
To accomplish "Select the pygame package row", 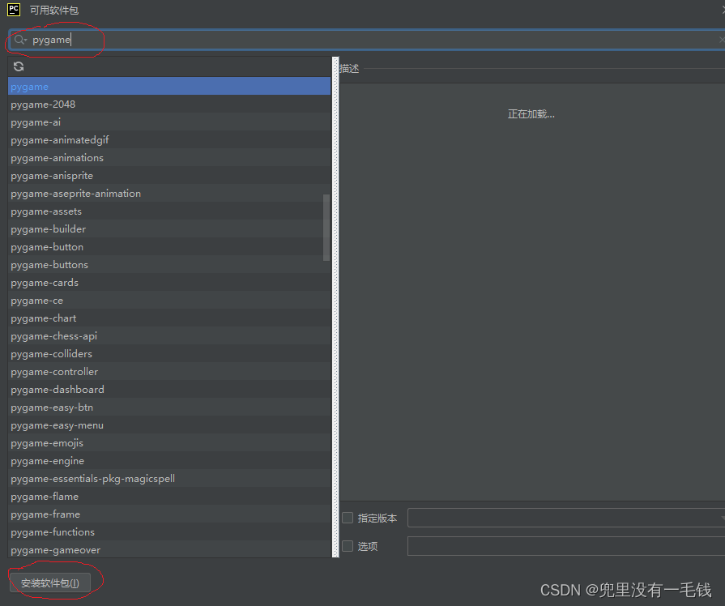I will point(169,87).
